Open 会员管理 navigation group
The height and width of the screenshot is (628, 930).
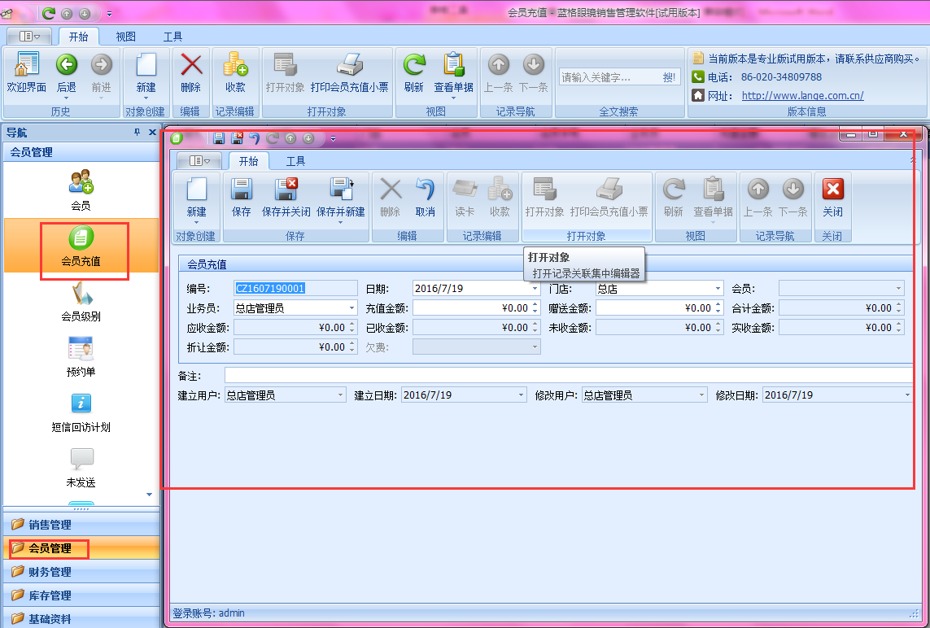click(81, 548)
